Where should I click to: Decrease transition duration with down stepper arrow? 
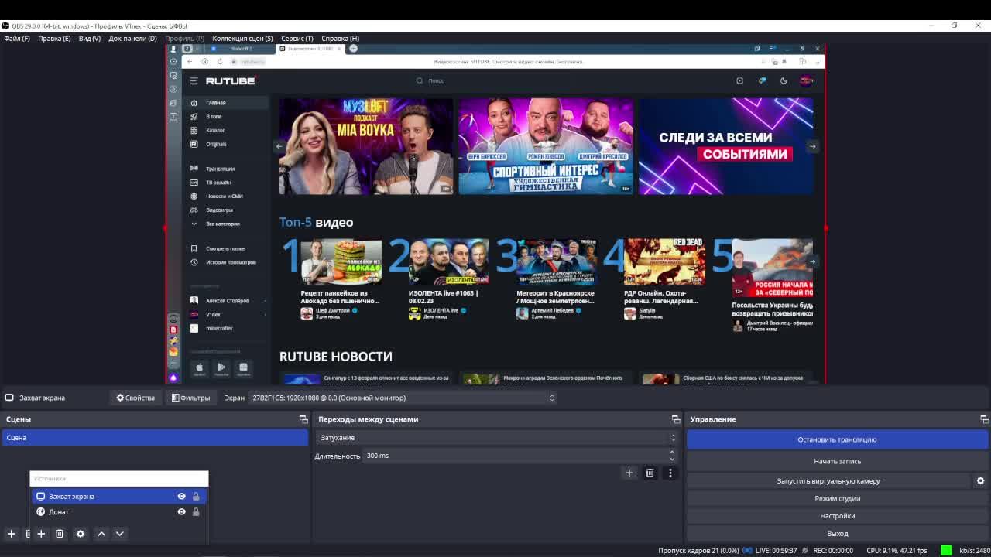[x=672, y=460]
